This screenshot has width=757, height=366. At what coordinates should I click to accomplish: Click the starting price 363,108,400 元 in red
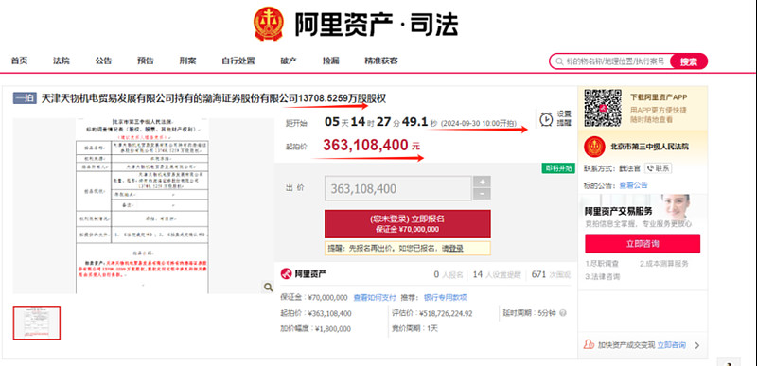click(x=372, y=145)
